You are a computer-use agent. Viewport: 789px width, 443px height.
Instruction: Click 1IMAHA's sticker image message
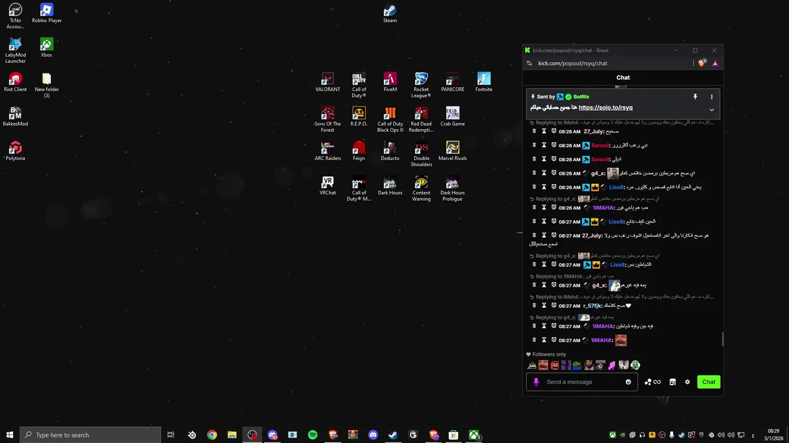tap(621, 340)
